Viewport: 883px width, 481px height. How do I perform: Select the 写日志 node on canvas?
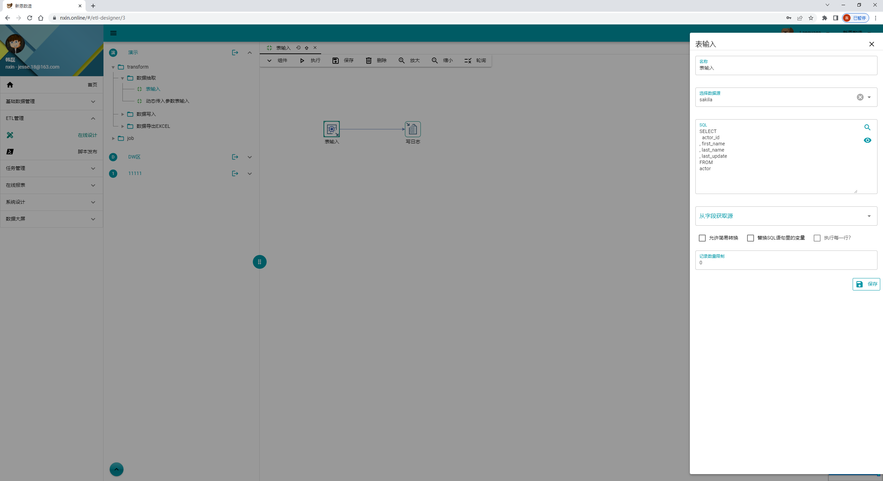[x=413, y=129]
